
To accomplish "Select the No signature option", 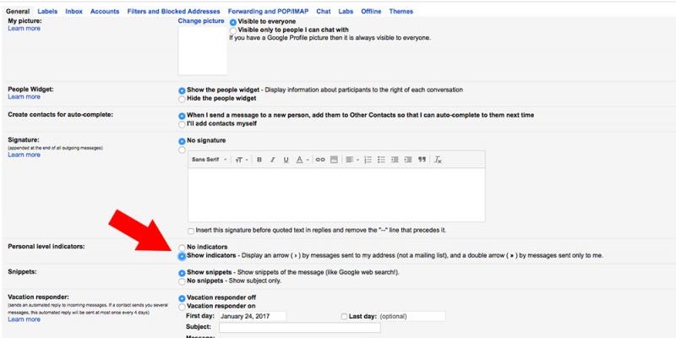I will click(182, 141).
